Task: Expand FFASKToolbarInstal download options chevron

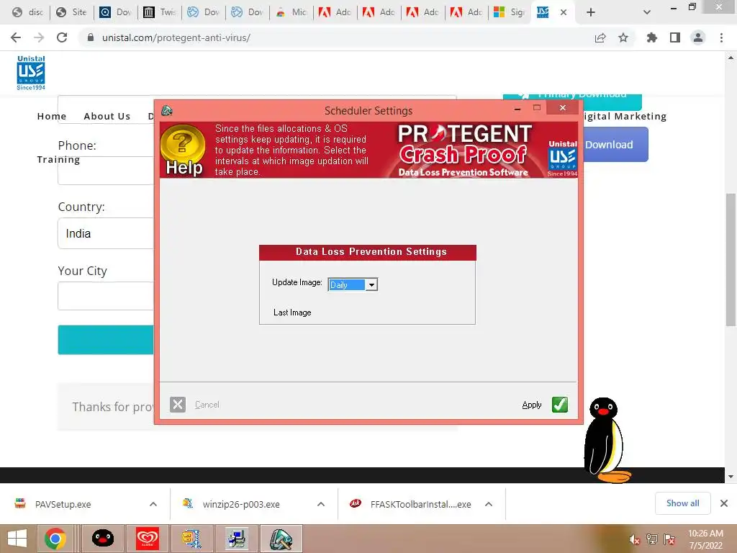Action: click(x=489, y=504)
